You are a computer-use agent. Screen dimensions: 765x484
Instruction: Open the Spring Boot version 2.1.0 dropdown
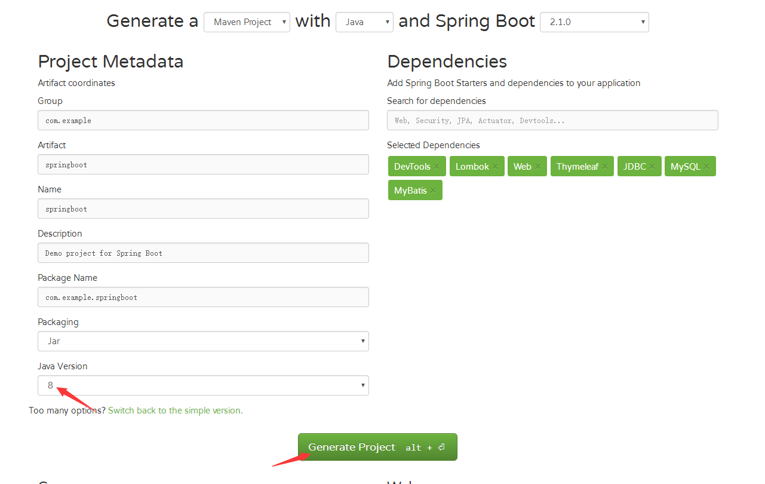[594, 22]
